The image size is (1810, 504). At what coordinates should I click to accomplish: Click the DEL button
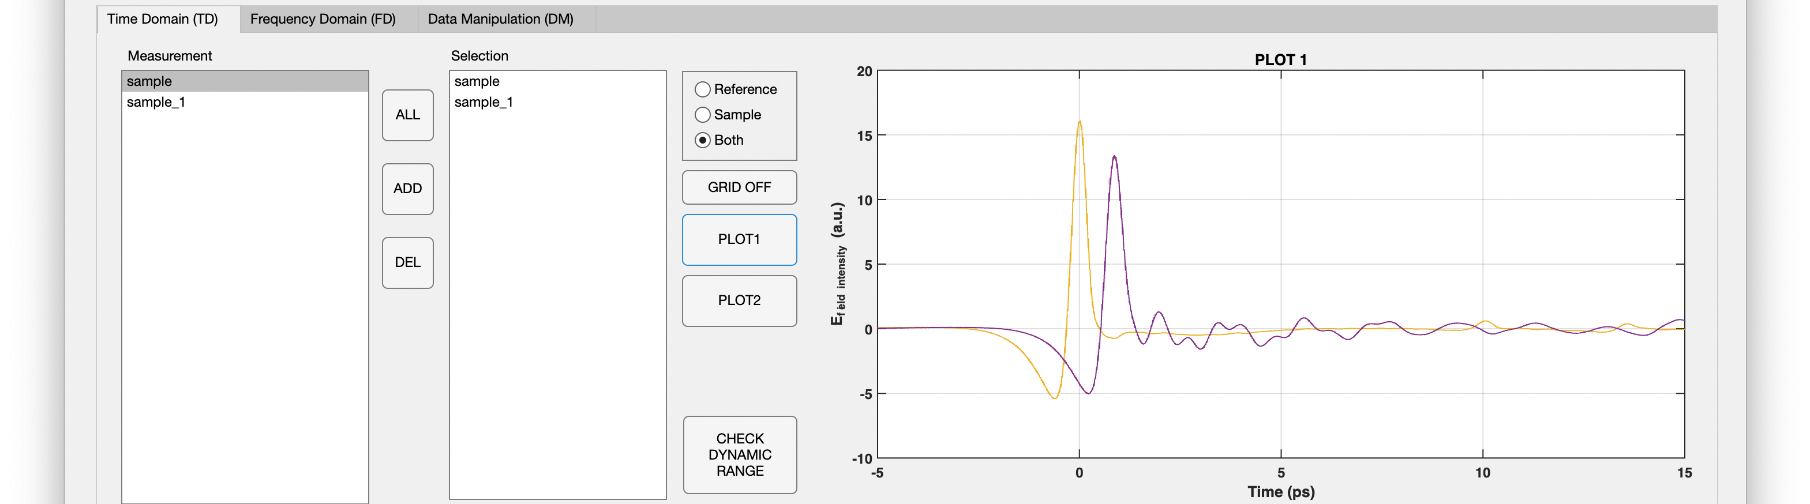click(x=407, y=262)
